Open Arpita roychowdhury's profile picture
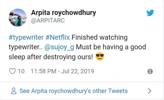Viewport: 164px width, 100px height. tap(18, 17)
